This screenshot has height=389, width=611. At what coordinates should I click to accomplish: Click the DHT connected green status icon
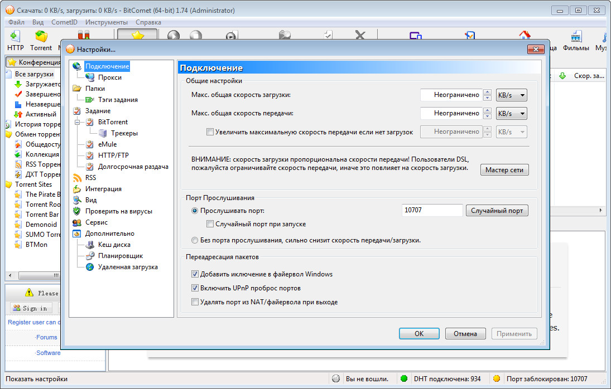tap(403, 378)
